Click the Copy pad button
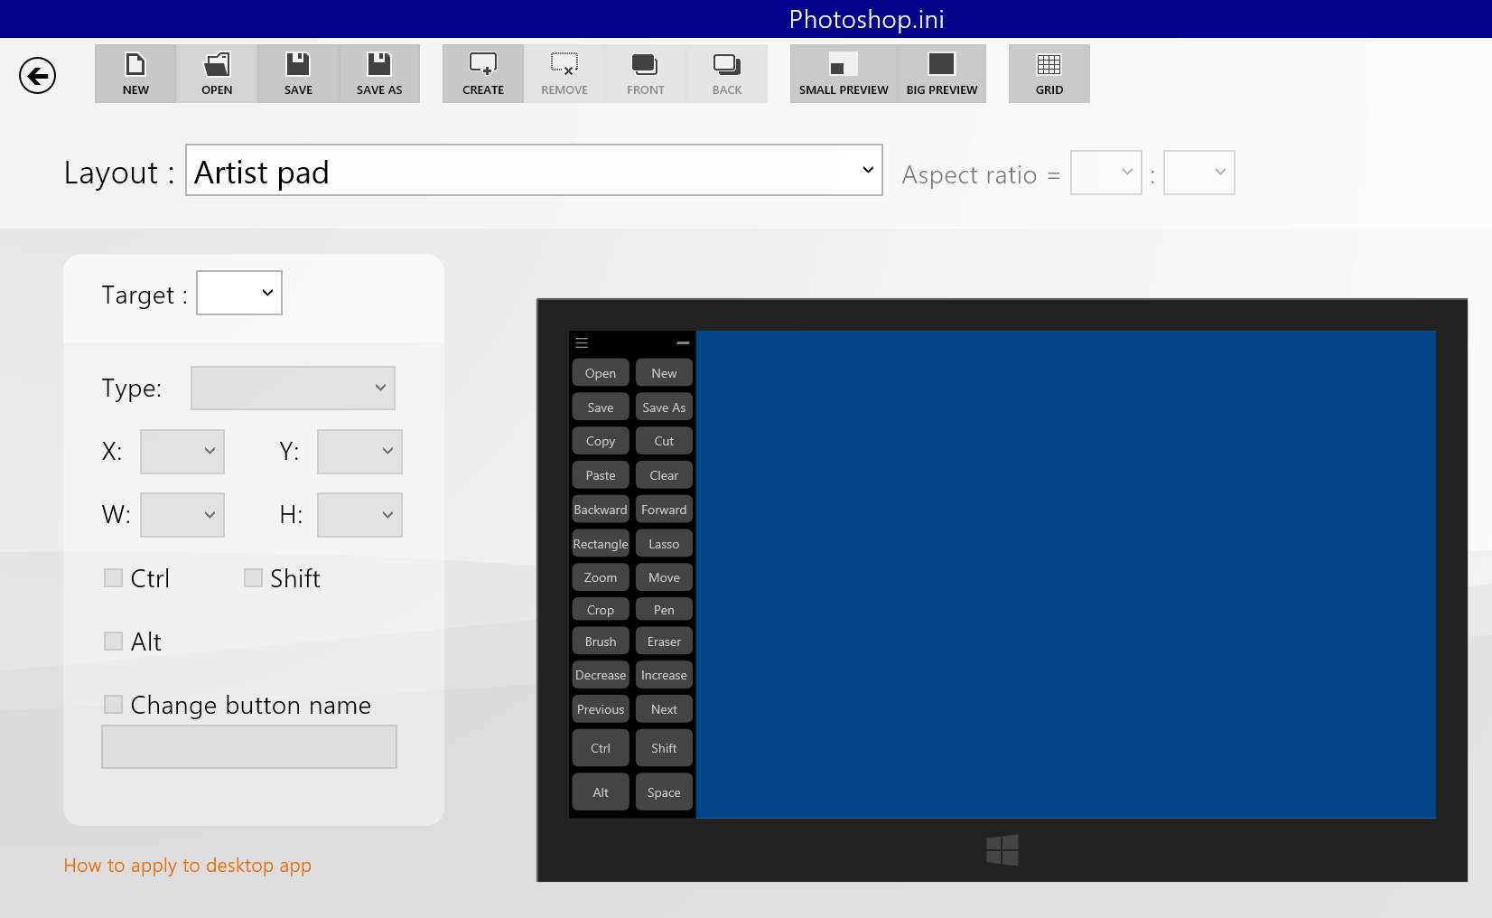1492x918 pixels. tap(601, 441)
